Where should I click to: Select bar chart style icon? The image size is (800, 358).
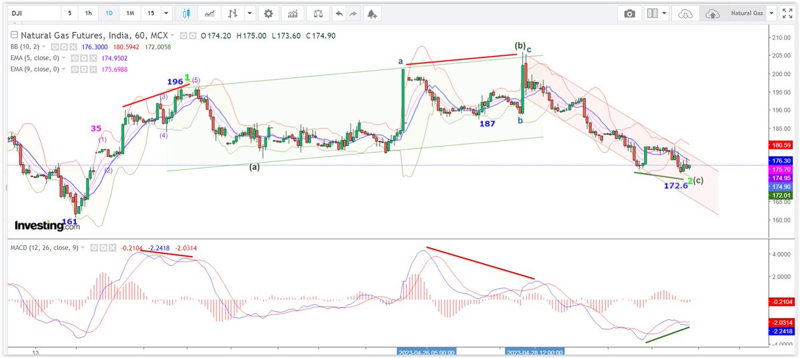pyautogui.click(x=233, y=13)
